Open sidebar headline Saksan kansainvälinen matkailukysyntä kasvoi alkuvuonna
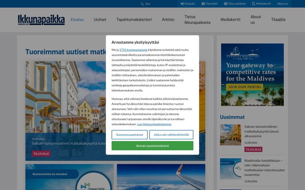The height and width of the screenshot is (190, 305). coord(261,131)
